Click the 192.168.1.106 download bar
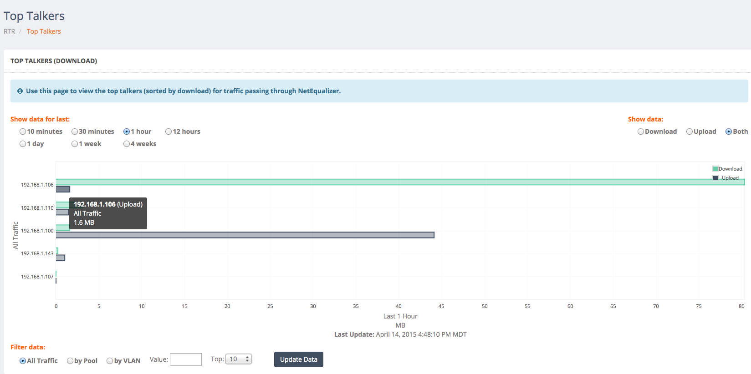Image resolution: width=751 pixels, height=374 pixels. click(400, 182)
